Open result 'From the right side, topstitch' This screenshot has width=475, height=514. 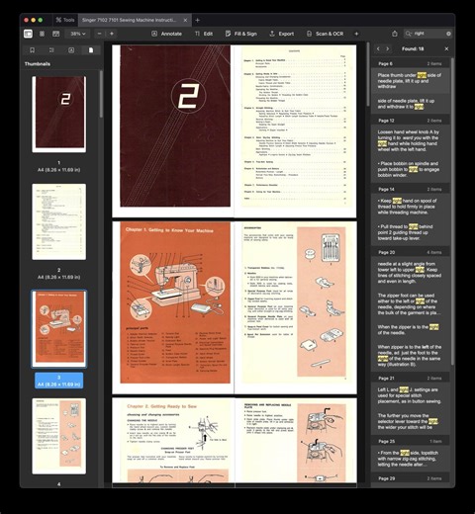[x=411, y=459]
